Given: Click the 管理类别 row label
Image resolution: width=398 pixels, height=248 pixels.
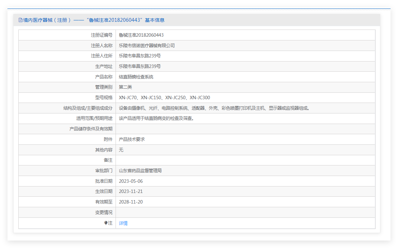Looking at the screenshot, I should click(x=104, y=87).
